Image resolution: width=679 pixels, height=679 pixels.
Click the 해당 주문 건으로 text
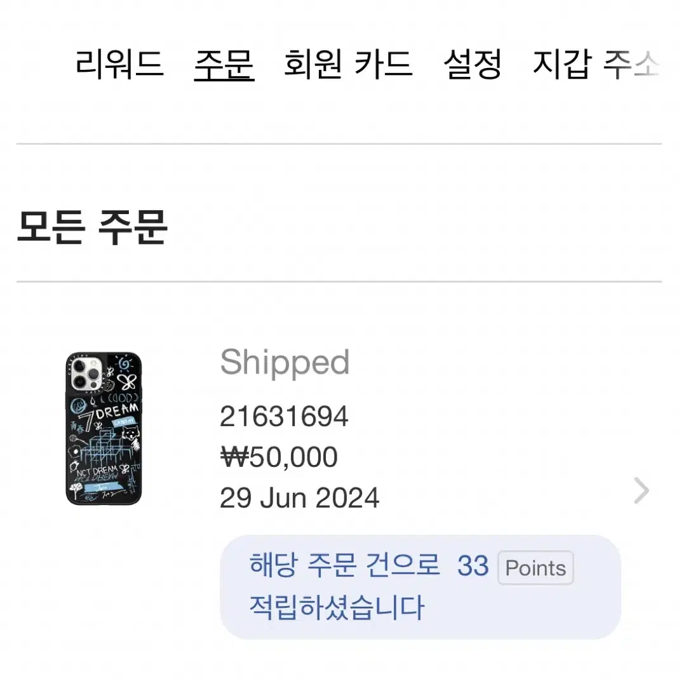[x=345, y=565]
